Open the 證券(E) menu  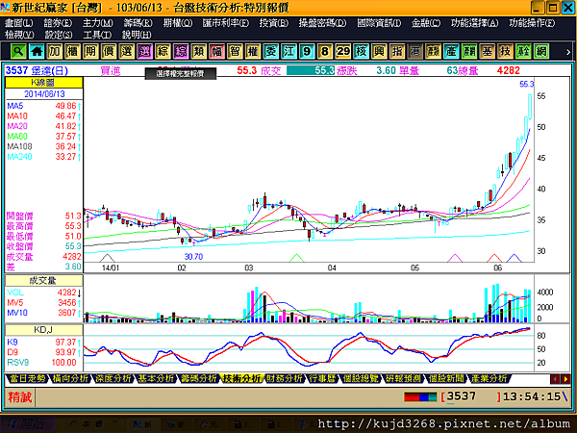[58, 23]
